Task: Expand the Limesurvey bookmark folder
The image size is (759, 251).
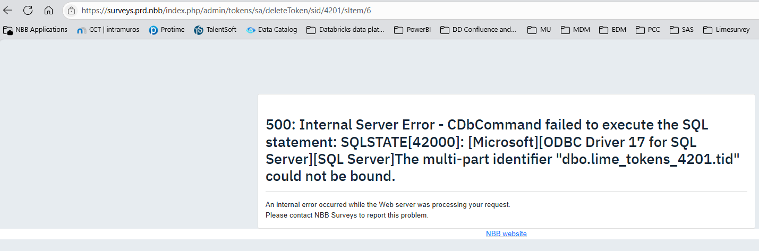Action: coord(726,30)
